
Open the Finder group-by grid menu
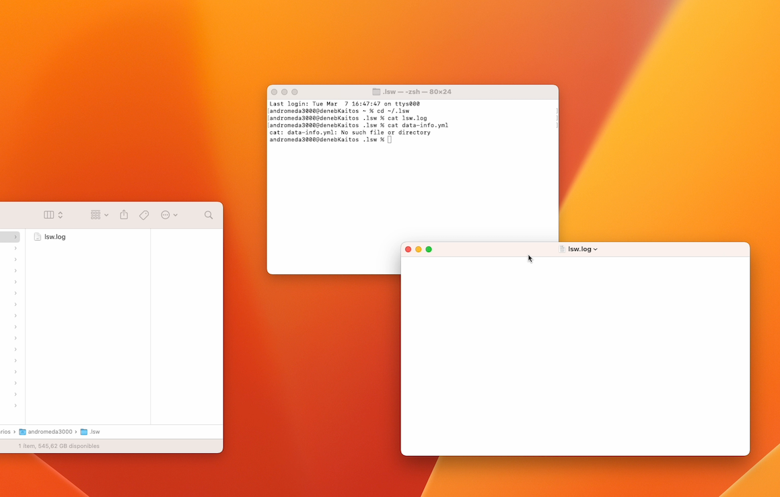(x=100, y=215)
